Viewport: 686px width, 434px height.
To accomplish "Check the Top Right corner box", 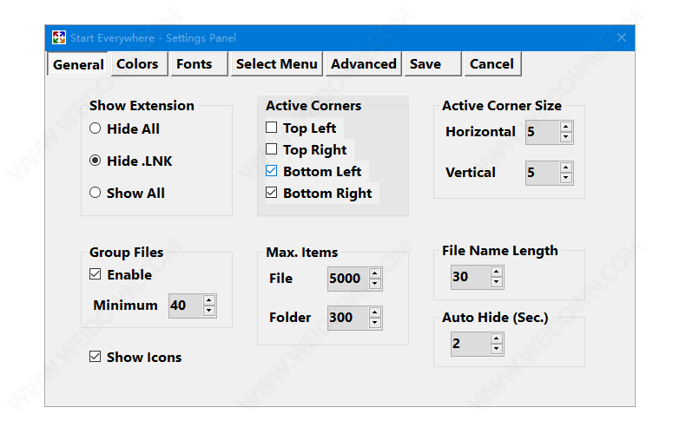I will [272, 150].
